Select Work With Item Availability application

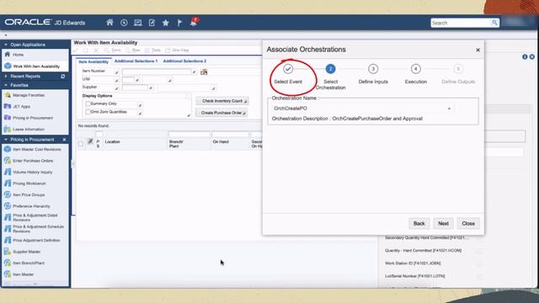[36, 66]
